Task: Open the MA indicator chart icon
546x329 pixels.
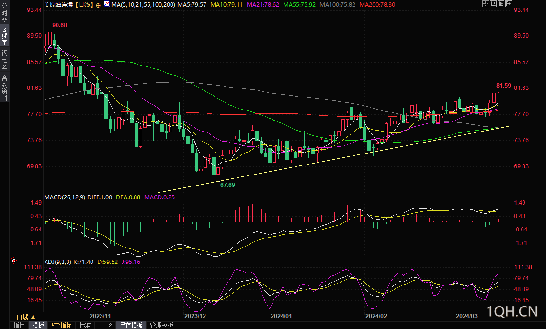Action: (x=107, y=4)
